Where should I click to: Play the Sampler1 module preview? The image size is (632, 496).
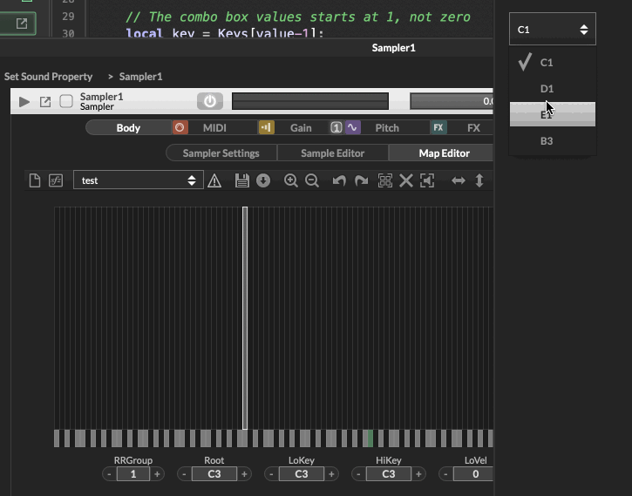pyautogui.click(x=24, y=101)
